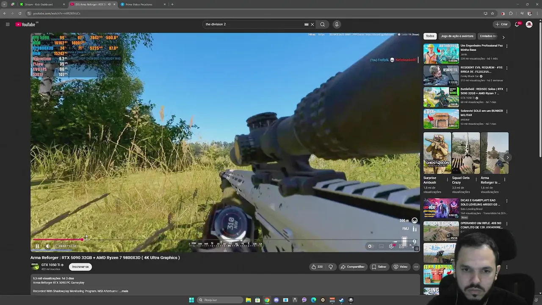
Task: Start voice search with the microphone icon
Action: [x=337, y=25]
